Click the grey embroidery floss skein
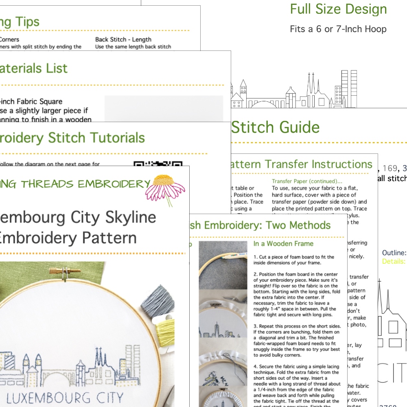 click(x=158, y=302)
